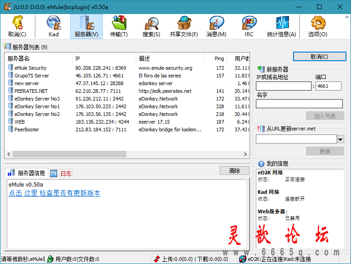
Task: Click the eD2K globe connection status icon
Action: pos(242,259)
